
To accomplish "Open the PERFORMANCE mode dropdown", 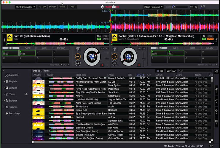I will pos(25,7).
